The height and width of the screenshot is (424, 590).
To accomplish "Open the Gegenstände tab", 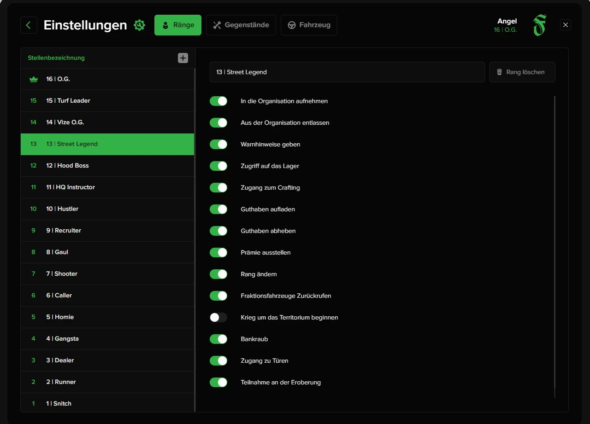I will click(x=241, y=25).
